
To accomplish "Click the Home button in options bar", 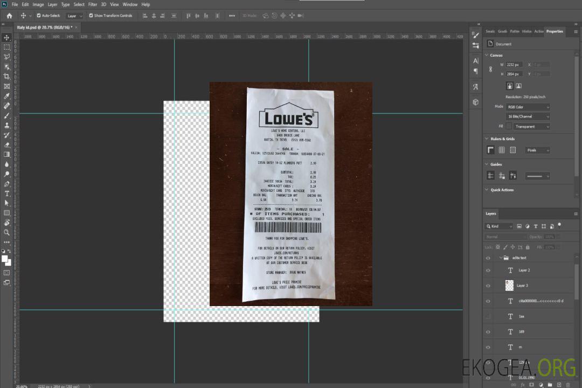I will 9,16.
